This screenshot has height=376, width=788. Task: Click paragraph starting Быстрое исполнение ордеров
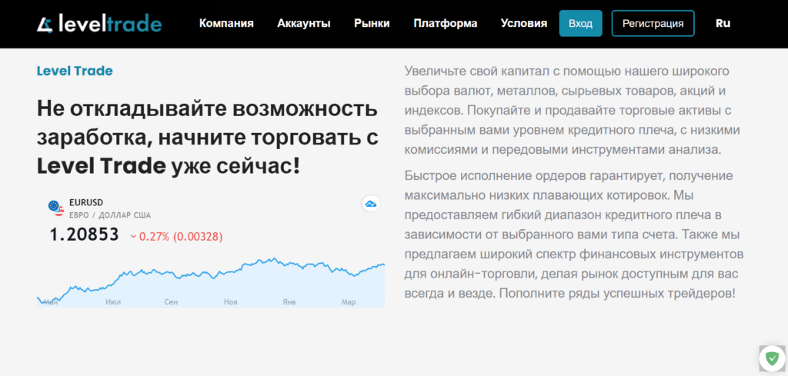tap(573, 235)
